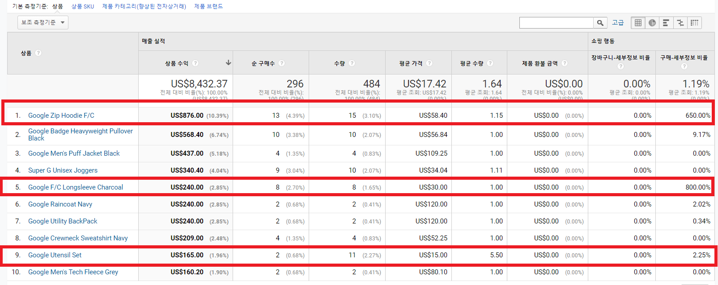Open Google Crewneck Sweatshirt Navy product

[78, 238]
